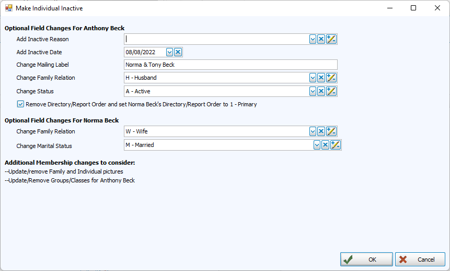Click add/edit icon beside Wife relation
Image resolution: width=450 pixels, height=271 pixels.
(331, 131)
